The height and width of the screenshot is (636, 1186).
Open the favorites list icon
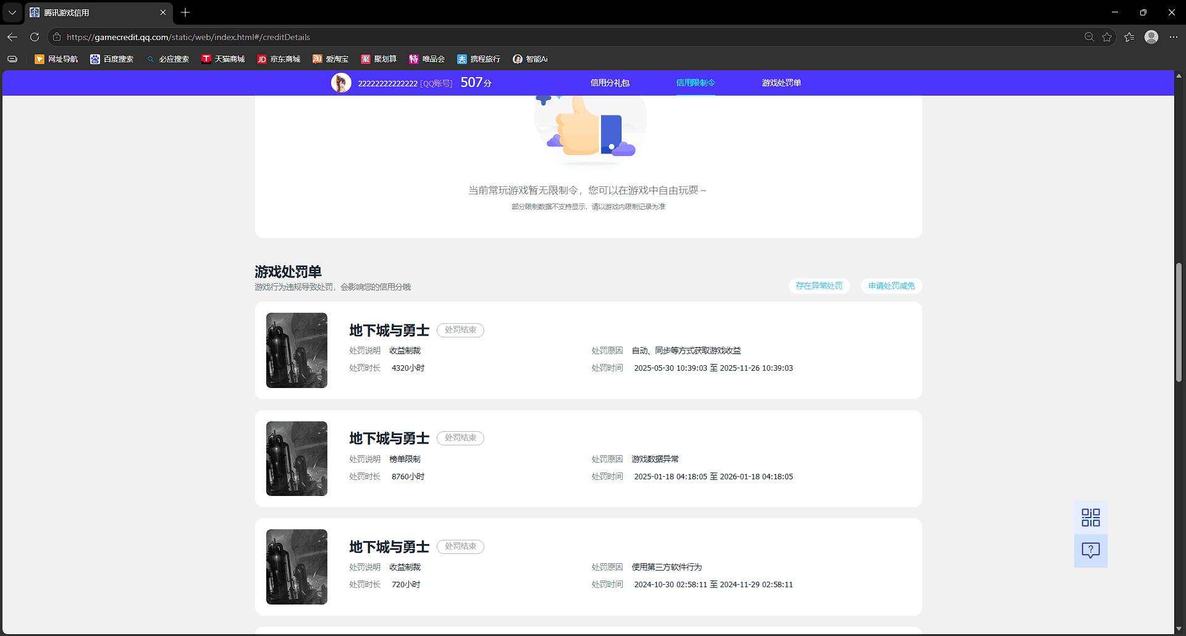tap(1129, 37)
